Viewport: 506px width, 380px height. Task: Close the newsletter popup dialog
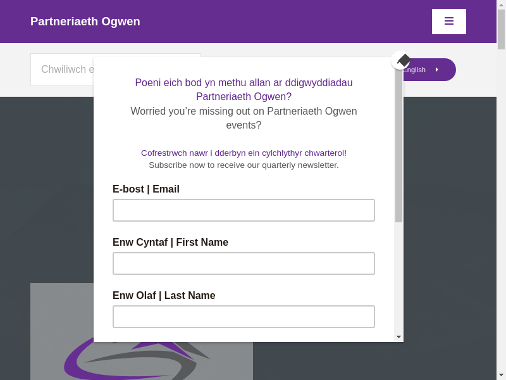click(x=401, y=61)
